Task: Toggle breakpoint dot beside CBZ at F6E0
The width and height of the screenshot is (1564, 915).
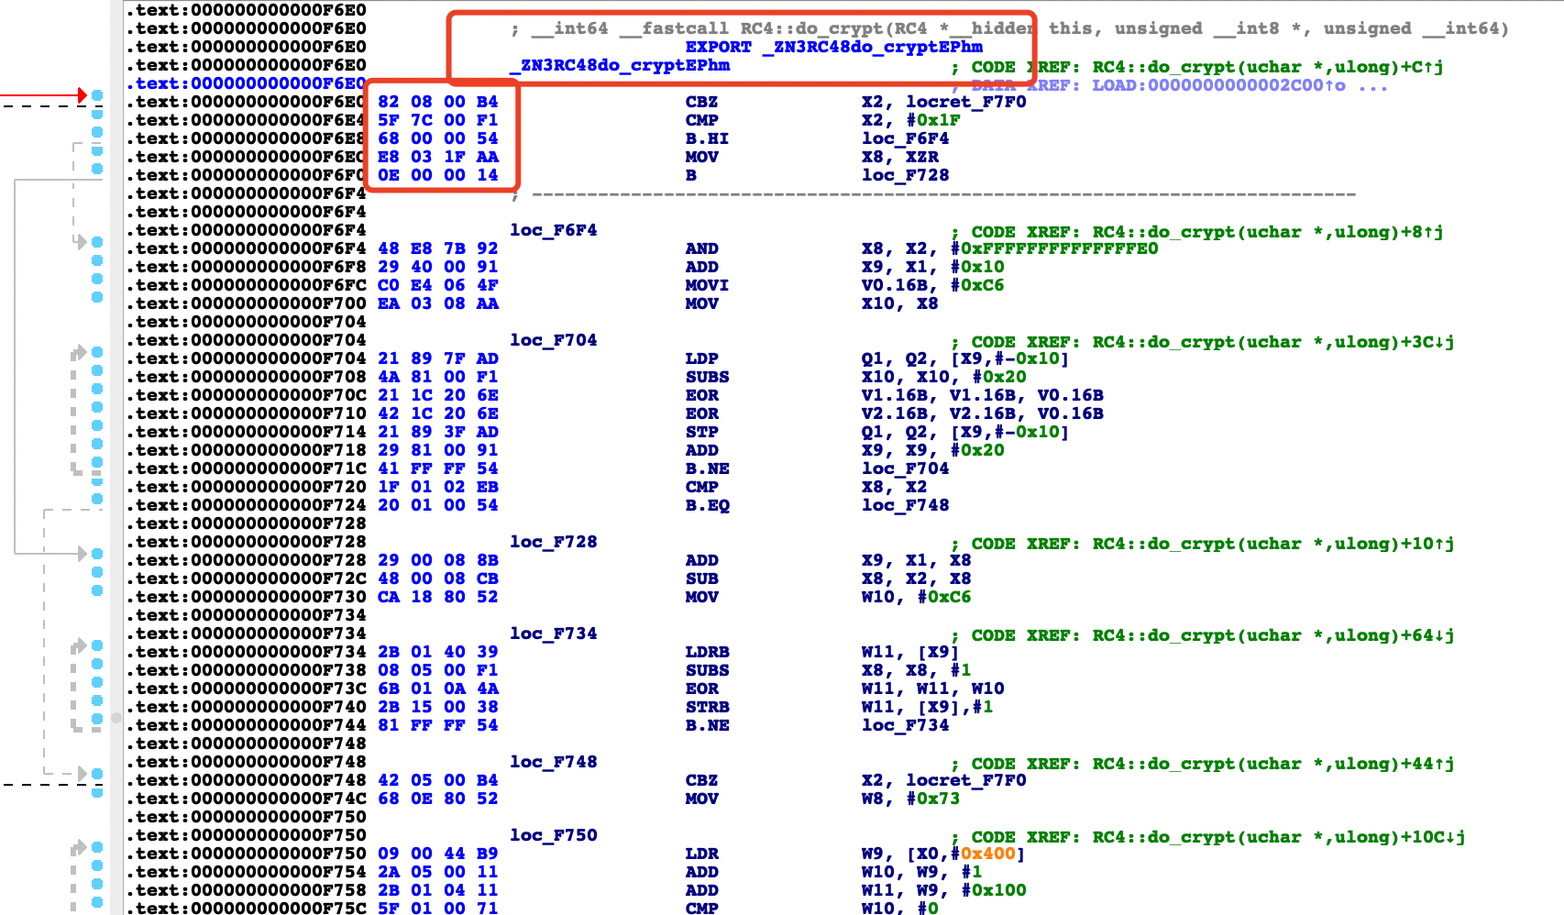Action: click(97, 95)
